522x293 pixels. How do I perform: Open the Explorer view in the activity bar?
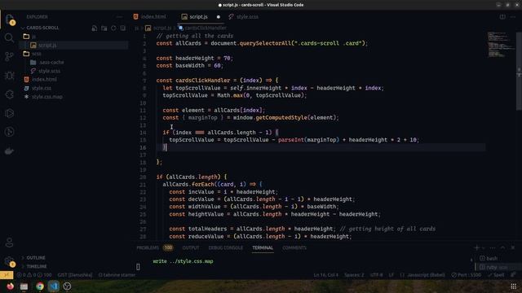(x=9, y=20)
